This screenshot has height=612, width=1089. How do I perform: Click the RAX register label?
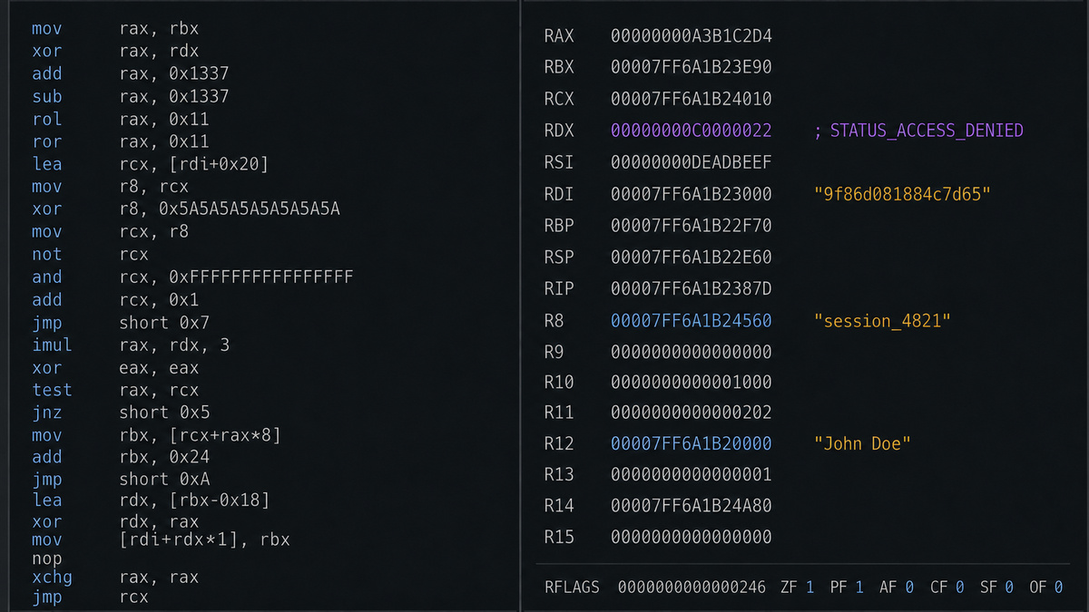coord(559,36)
